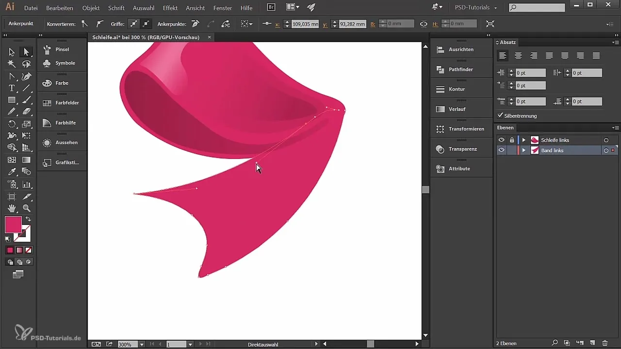Expand the Band links layer

coord(524,150)
